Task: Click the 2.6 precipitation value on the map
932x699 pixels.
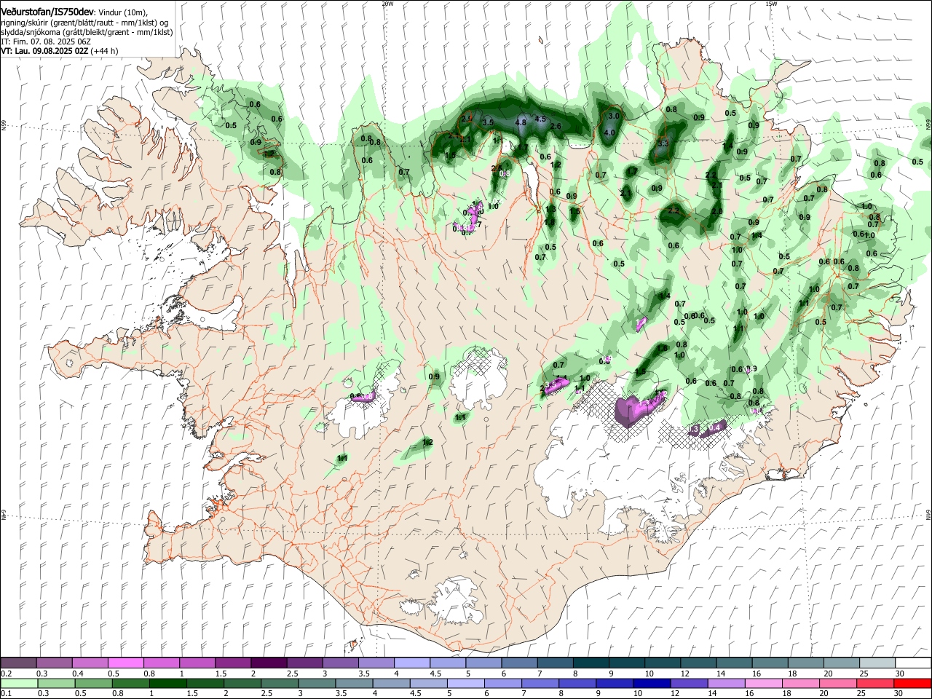Action: [x=556, y=127]
